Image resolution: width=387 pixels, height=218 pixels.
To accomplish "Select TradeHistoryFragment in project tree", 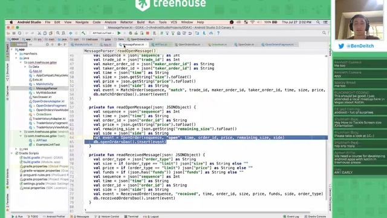I will pos(51,123).
